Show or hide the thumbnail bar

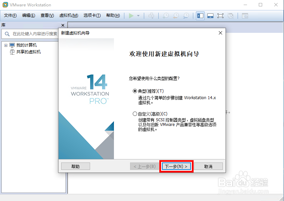(x=211, y=15)
